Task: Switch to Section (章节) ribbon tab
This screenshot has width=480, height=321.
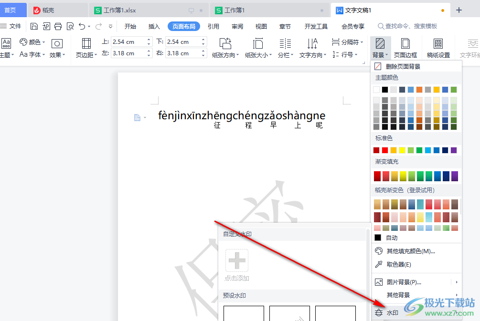Action: tap(285, 26)
